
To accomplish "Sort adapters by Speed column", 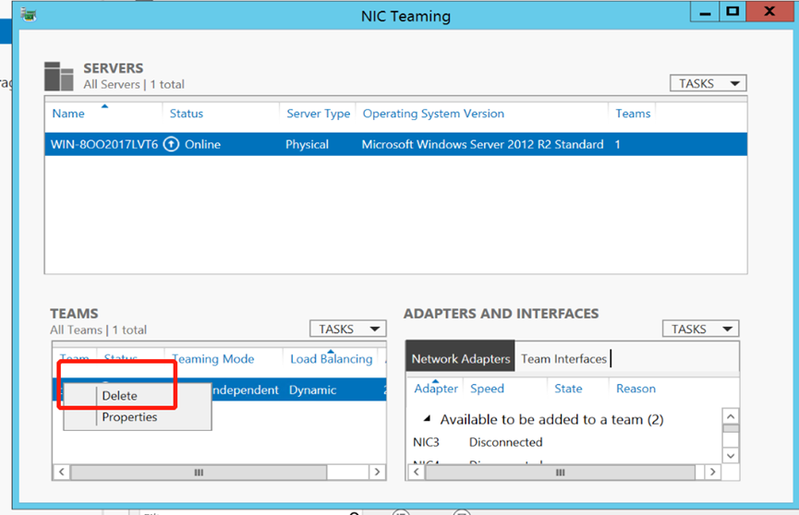I will (x=487, y=389).
